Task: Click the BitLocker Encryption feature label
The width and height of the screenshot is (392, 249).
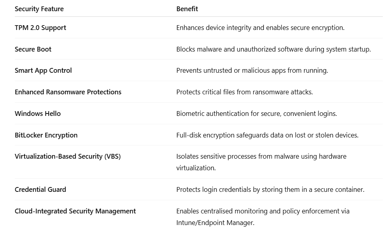Action: [x=46, y=135]
